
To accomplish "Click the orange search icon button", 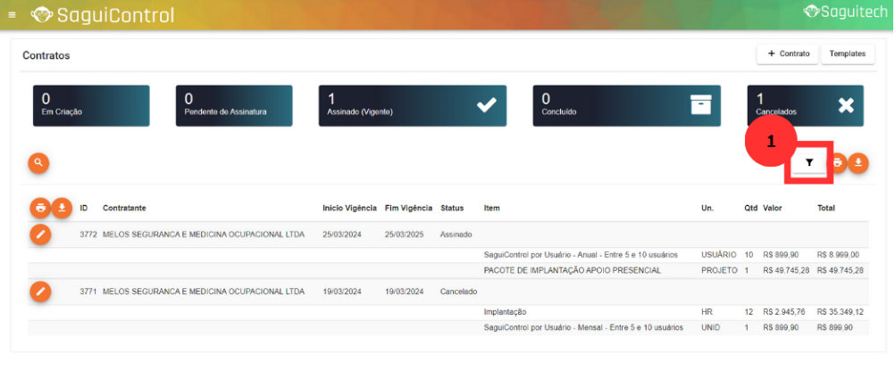I will click(38, 162).
